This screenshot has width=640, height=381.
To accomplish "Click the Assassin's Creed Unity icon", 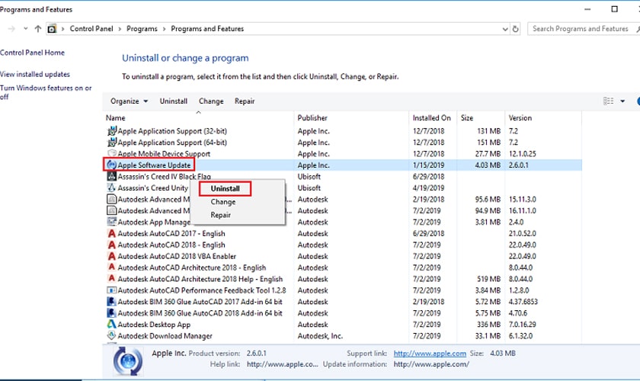I will click(111, 188).
